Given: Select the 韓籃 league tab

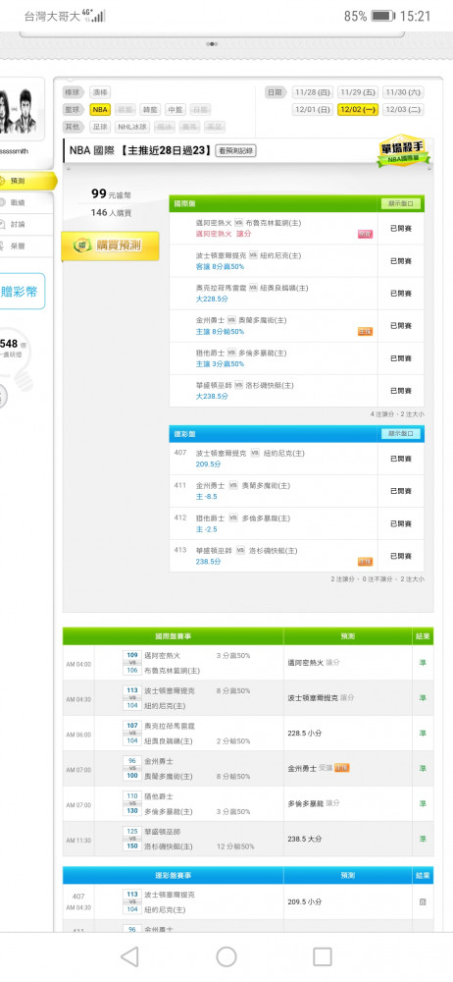Looking at the screenshot, I should (150, 110).
